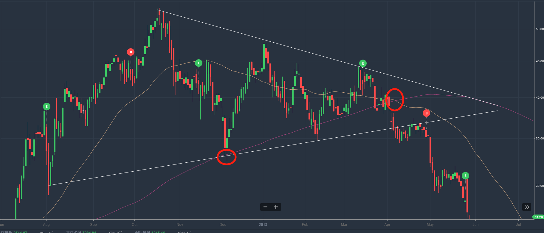544x233 pixels.
Task: Open the earnings E marker in late May
Action: (x=465, y=175)
